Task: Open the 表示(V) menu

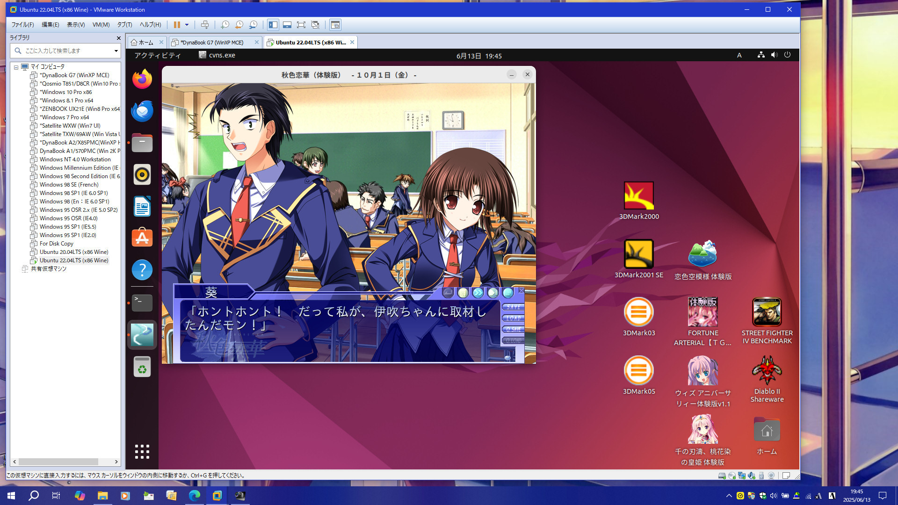Action: tap(76, 25)
